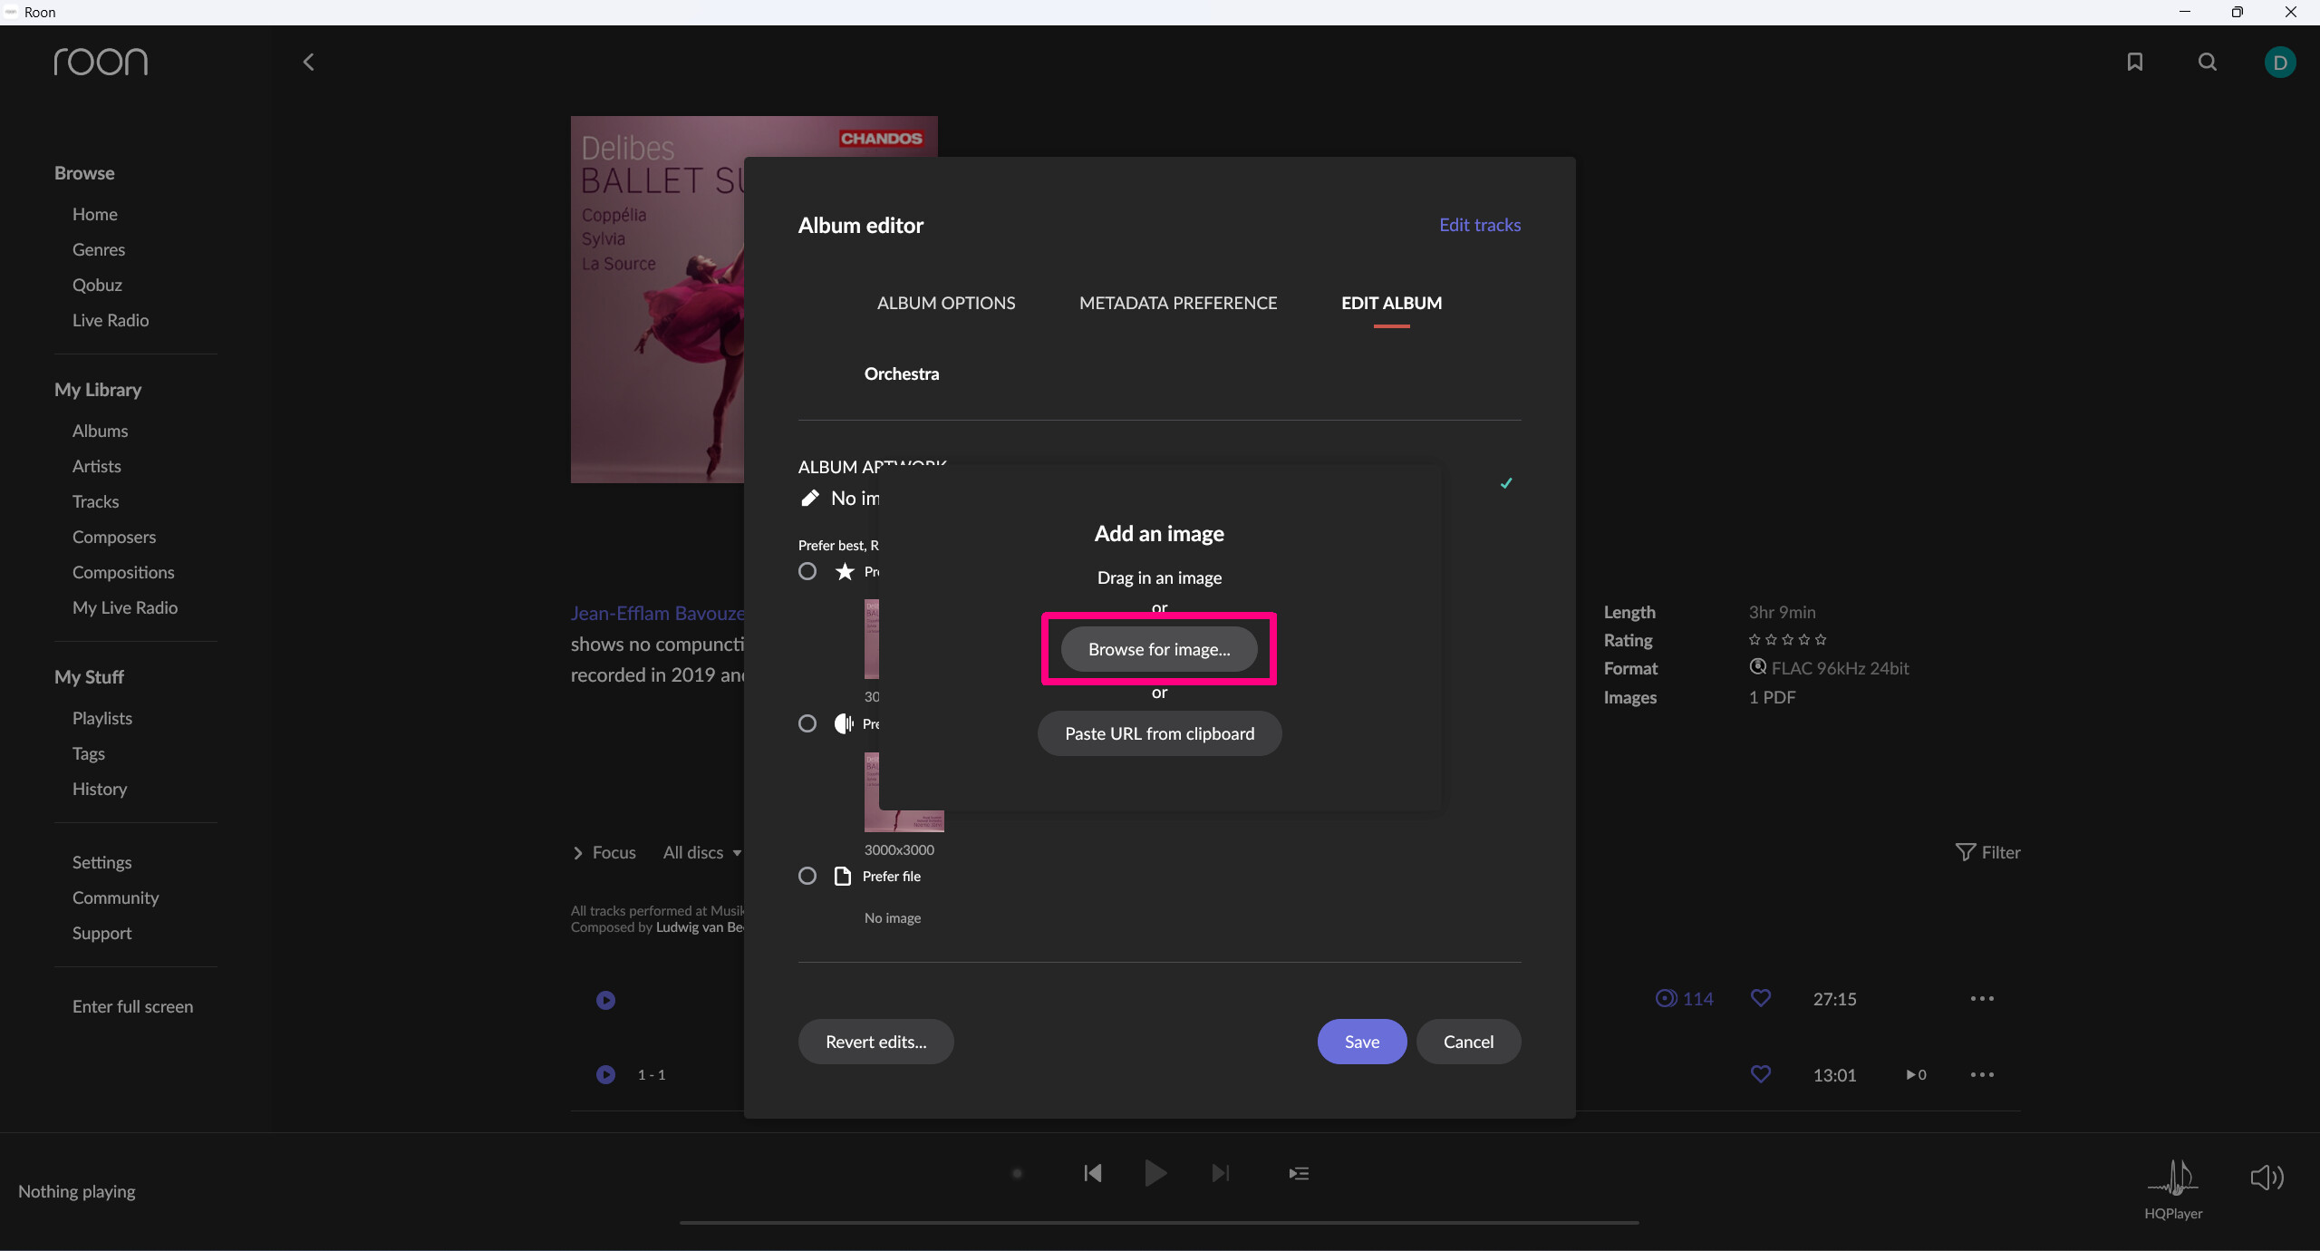Click the playback progress seek bar
The height and width of the screenshot is (1251, 2320).
(x=1159, y=1222)
